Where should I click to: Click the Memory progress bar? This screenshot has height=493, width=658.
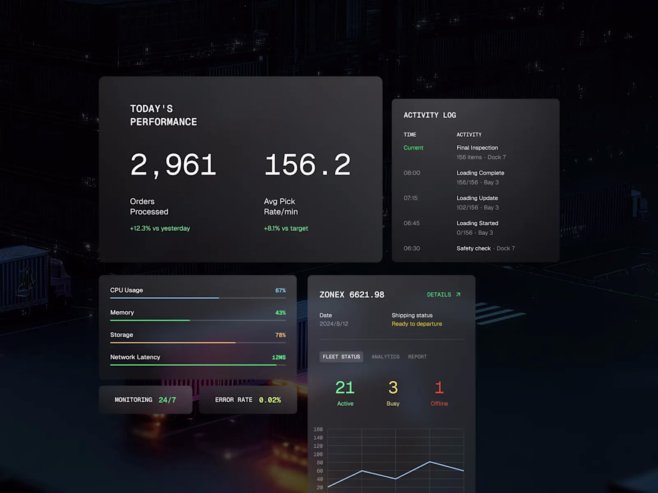click(198, 320)
